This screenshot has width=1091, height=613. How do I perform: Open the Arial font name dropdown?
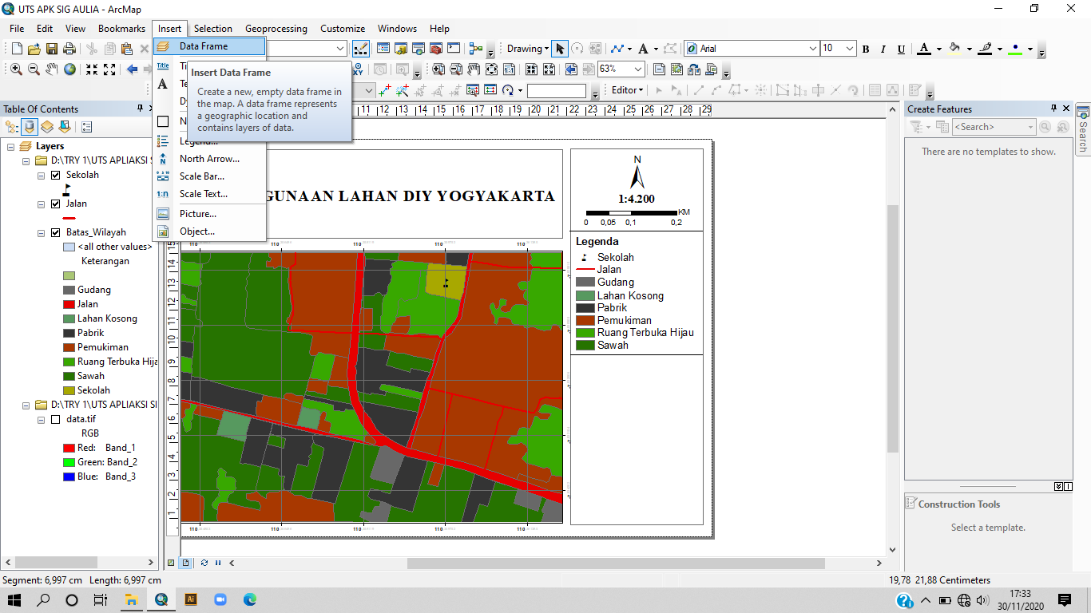(813, 49)
